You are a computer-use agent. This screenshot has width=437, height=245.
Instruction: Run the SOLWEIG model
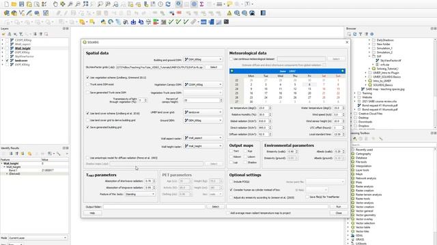coord(339,207)
